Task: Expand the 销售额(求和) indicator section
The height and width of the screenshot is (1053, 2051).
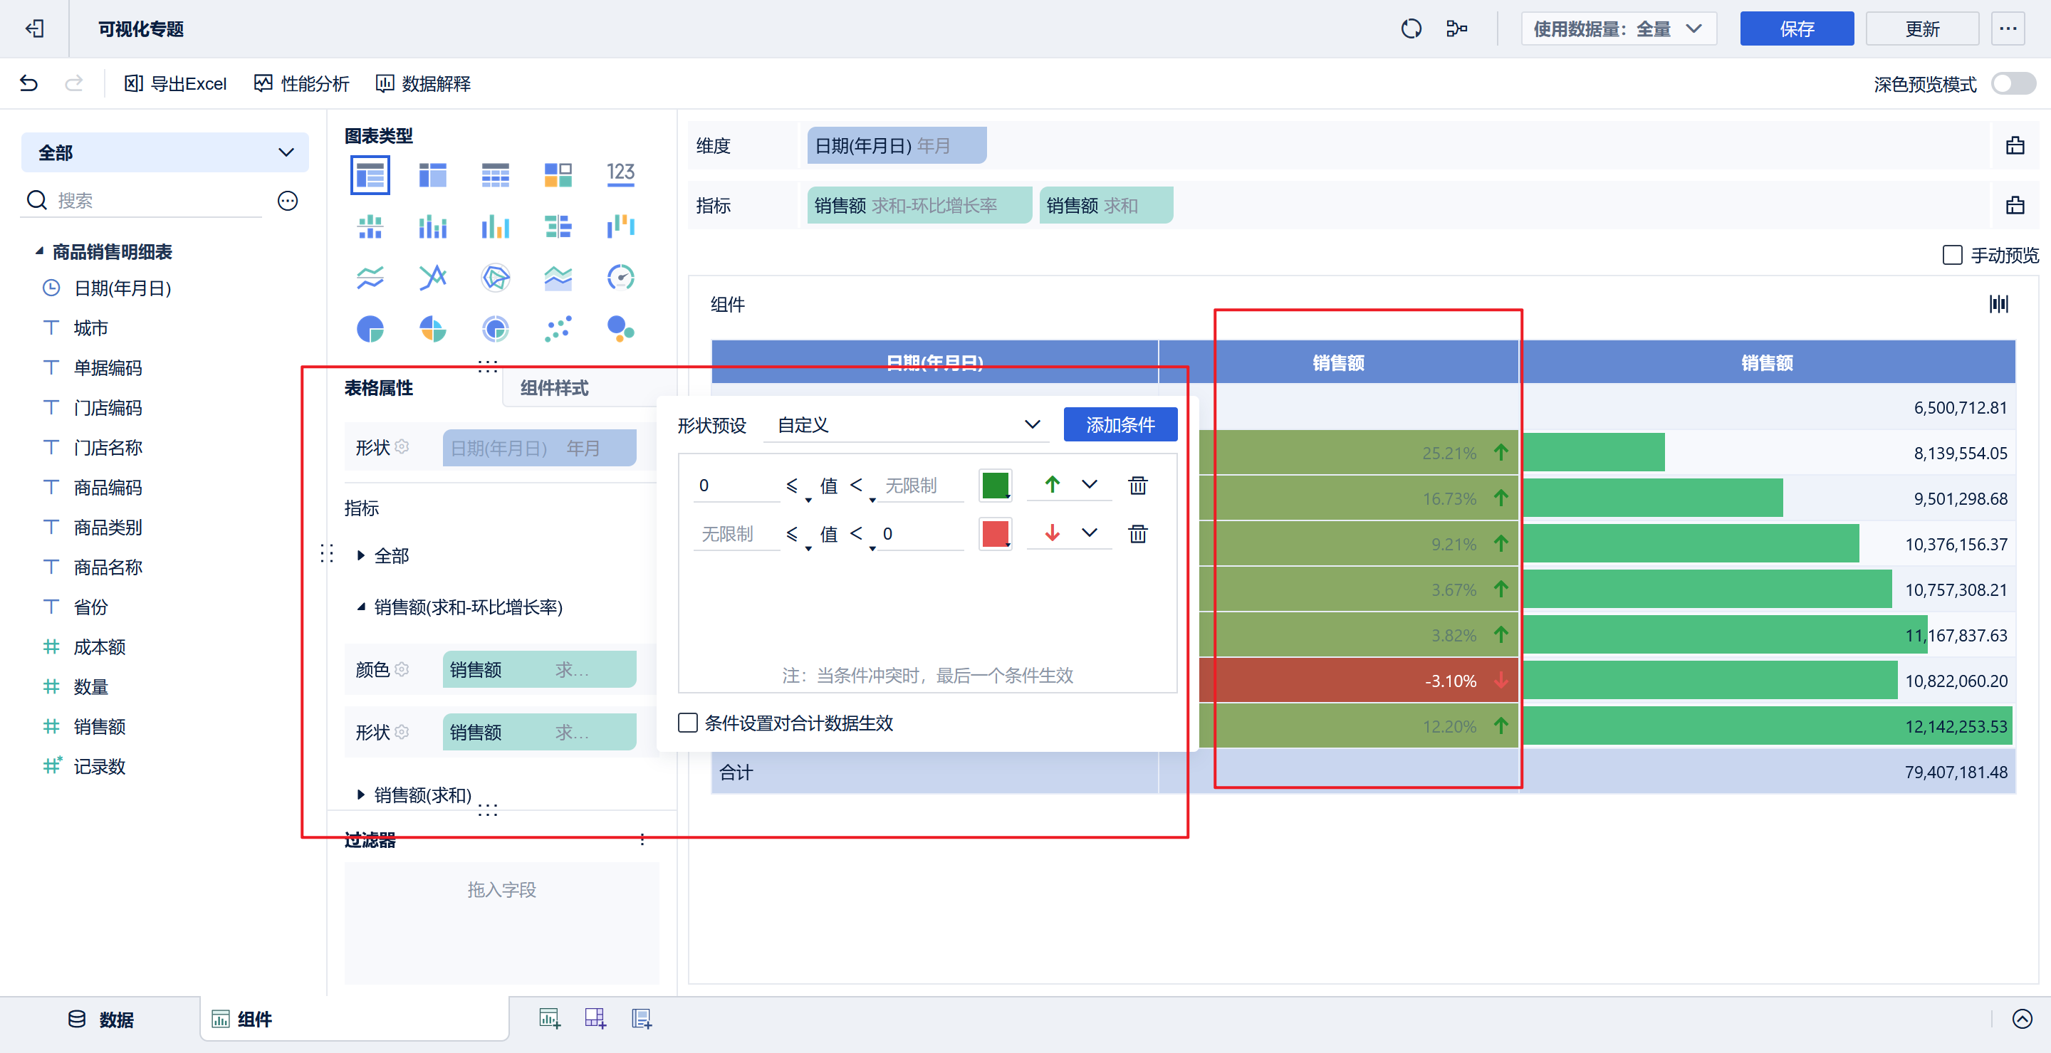Action: point(362,795)
